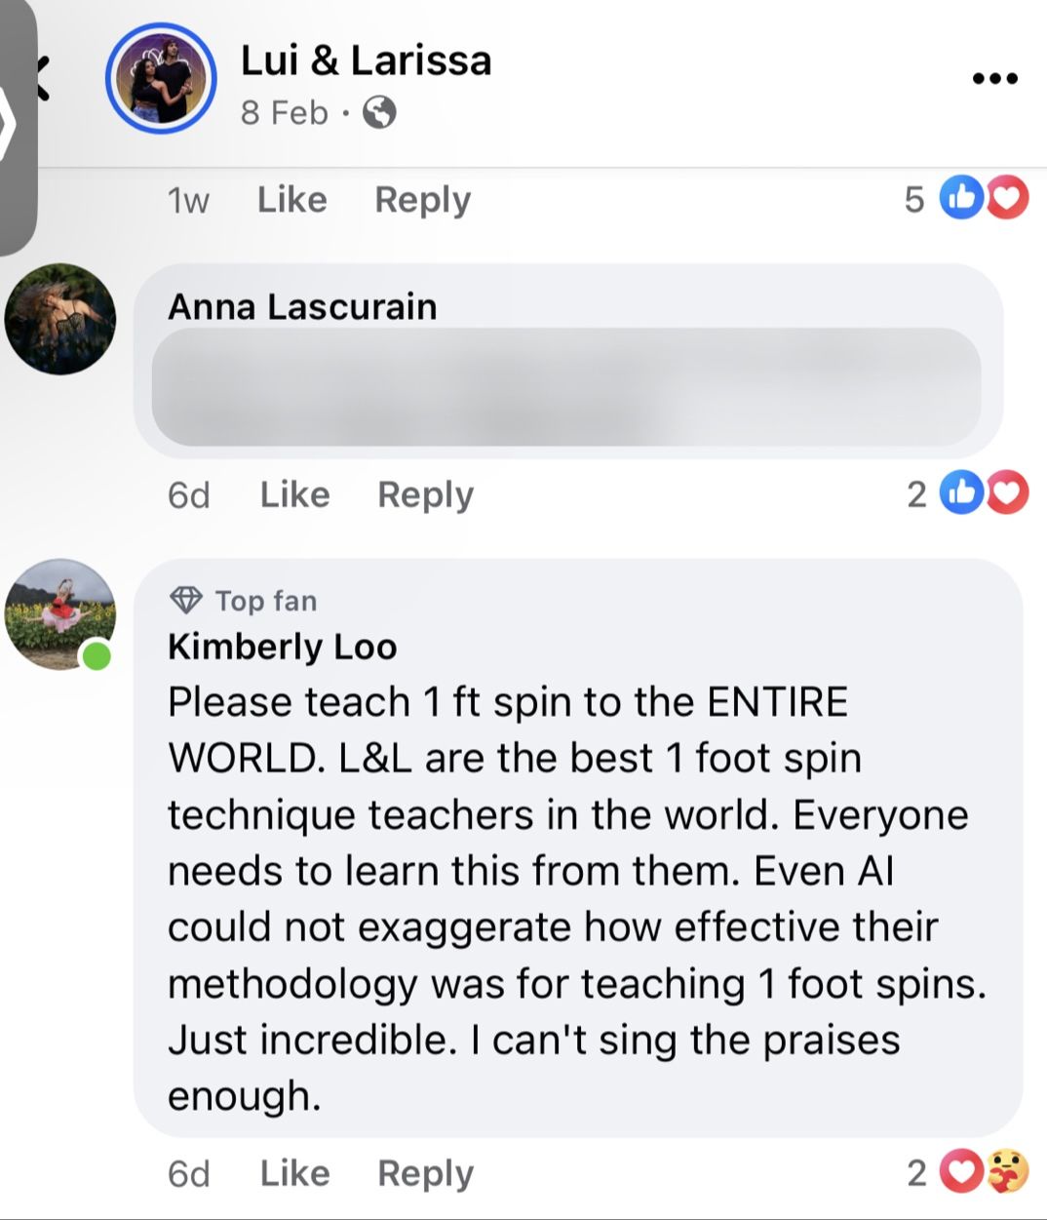View reactions on Anna Lascurain's comment
Viewport: 1047px width, 1220px height.
coord(985,493)
